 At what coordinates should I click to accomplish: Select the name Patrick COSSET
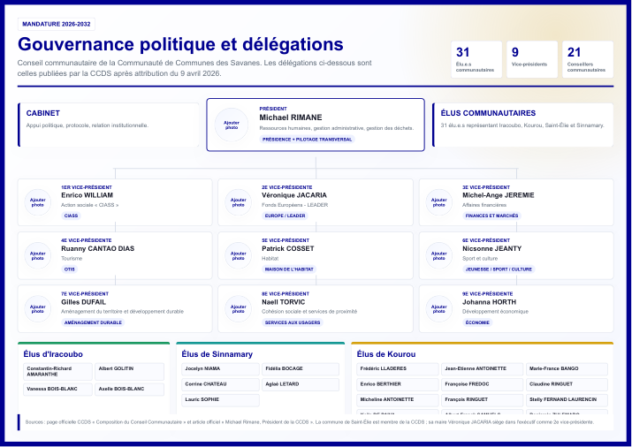coord(288,249)
